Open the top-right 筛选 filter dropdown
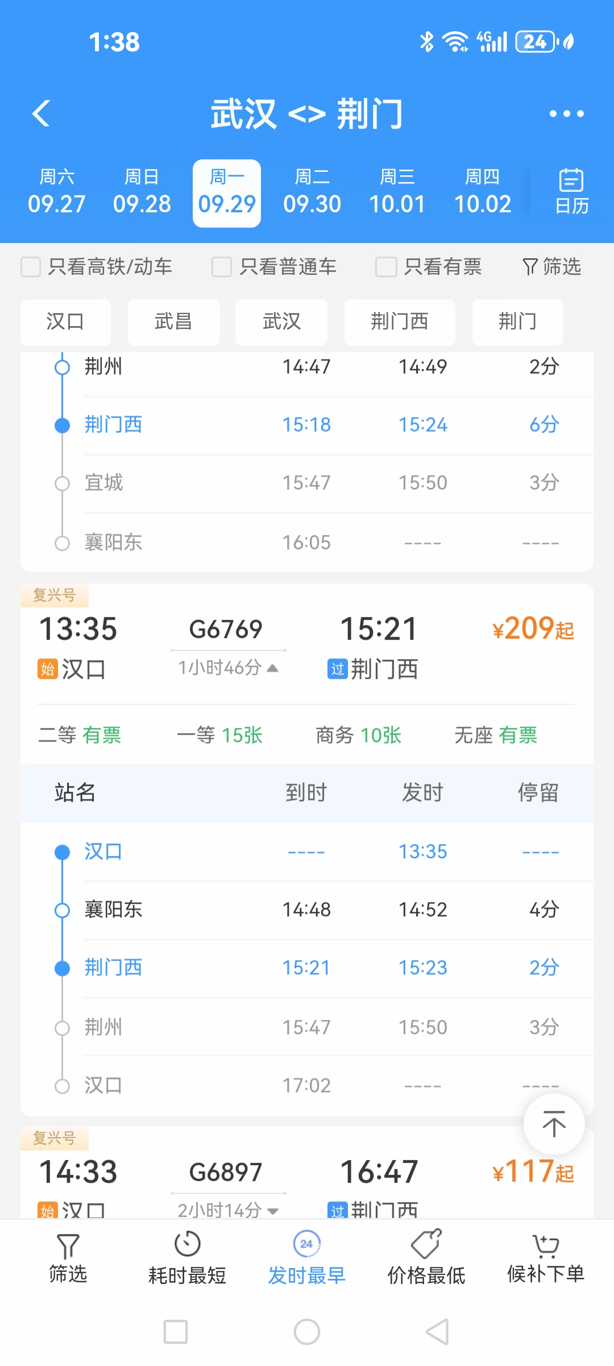The image size is (614, 1366). coord(551,266)
